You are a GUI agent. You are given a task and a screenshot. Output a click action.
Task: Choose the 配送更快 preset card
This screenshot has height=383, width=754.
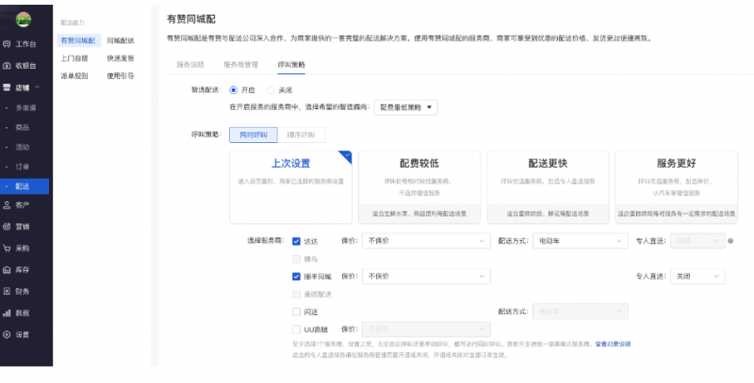tap(548, 186)
